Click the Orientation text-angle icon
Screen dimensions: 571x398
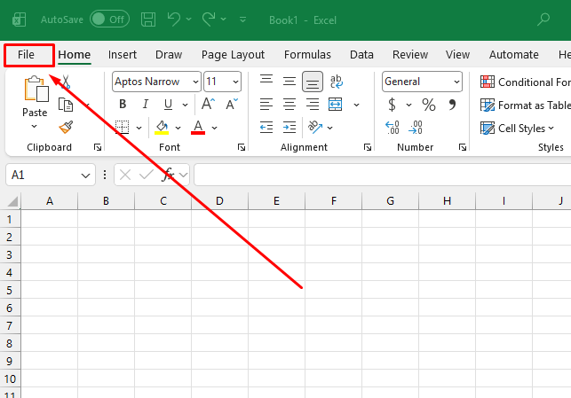point(314,128)
